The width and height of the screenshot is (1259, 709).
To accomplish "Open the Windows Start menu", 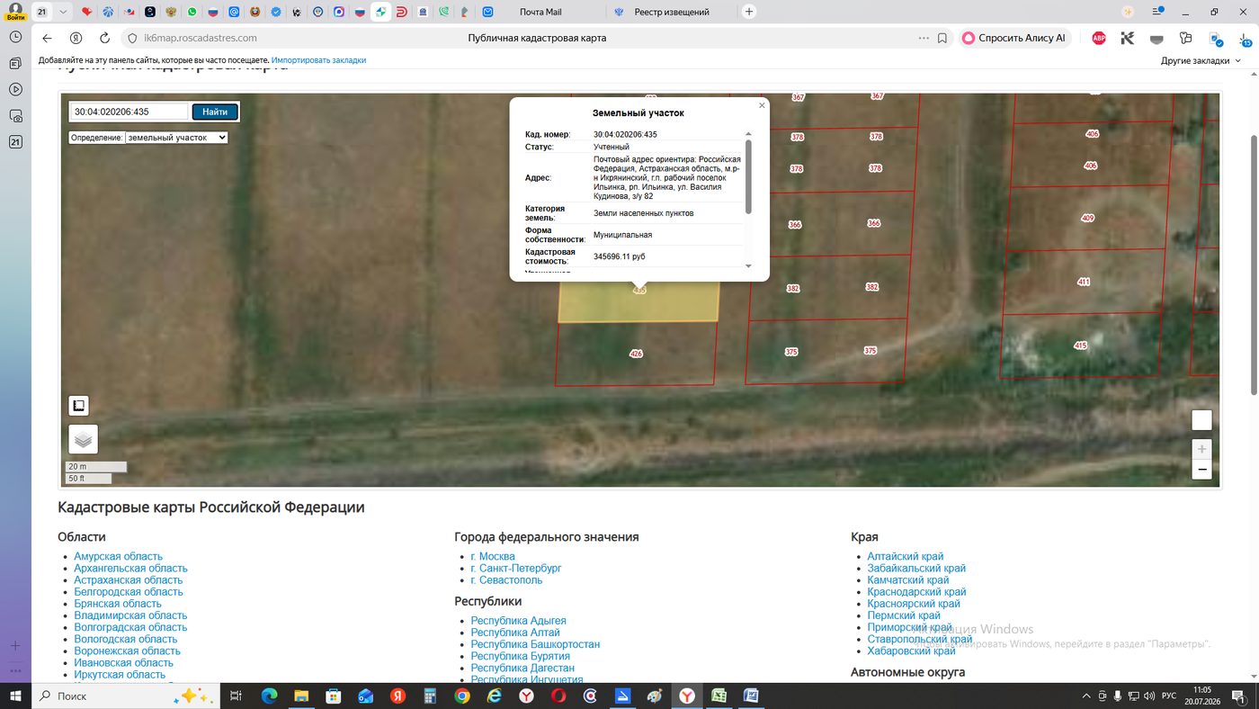I will 15,696.
